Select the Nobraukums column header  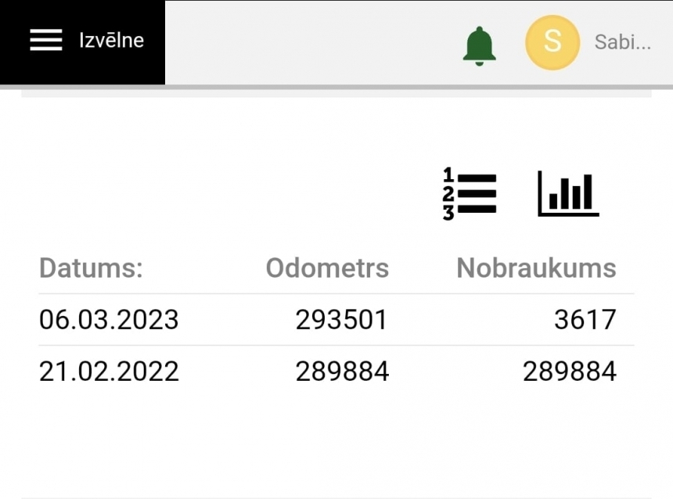(536, 268)
